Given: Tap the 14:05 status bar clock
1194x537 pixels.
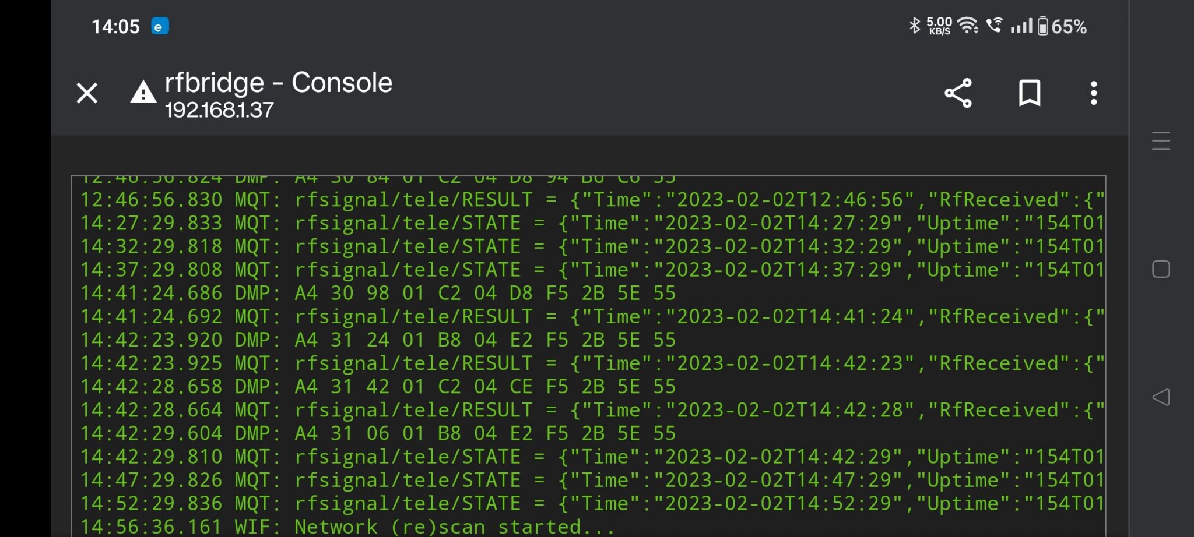Looking at the screenshot, I should (x=115, y=26).
